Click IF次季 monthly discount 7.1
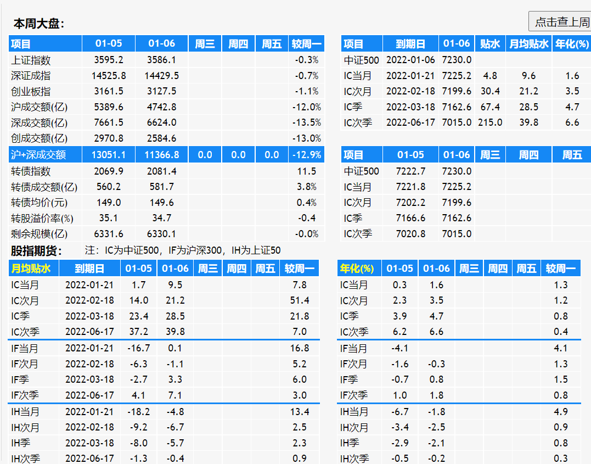Image resolution: width=591 pixels, height=464 pixels. [x=175, y=395]
